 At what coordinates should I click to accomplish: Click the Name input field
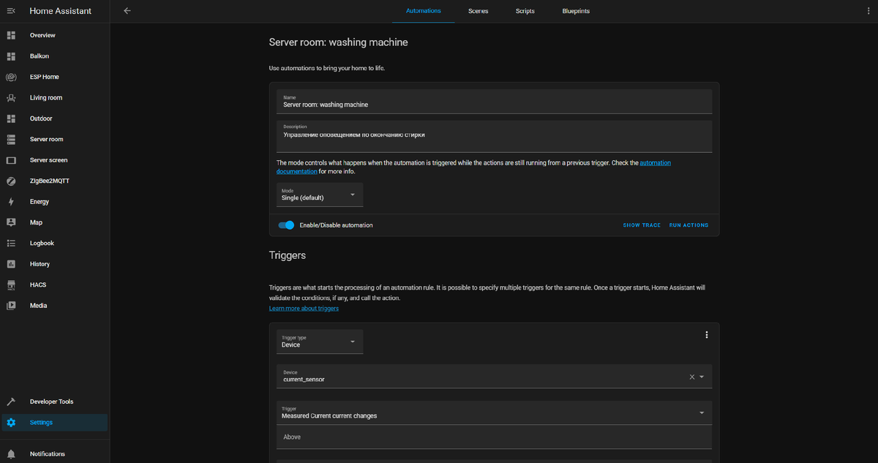click(494, 101)
